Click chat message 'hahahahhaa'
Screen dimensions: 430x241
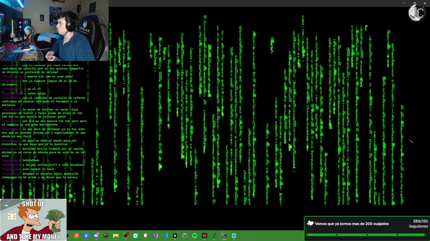click(x=31, y=160)
